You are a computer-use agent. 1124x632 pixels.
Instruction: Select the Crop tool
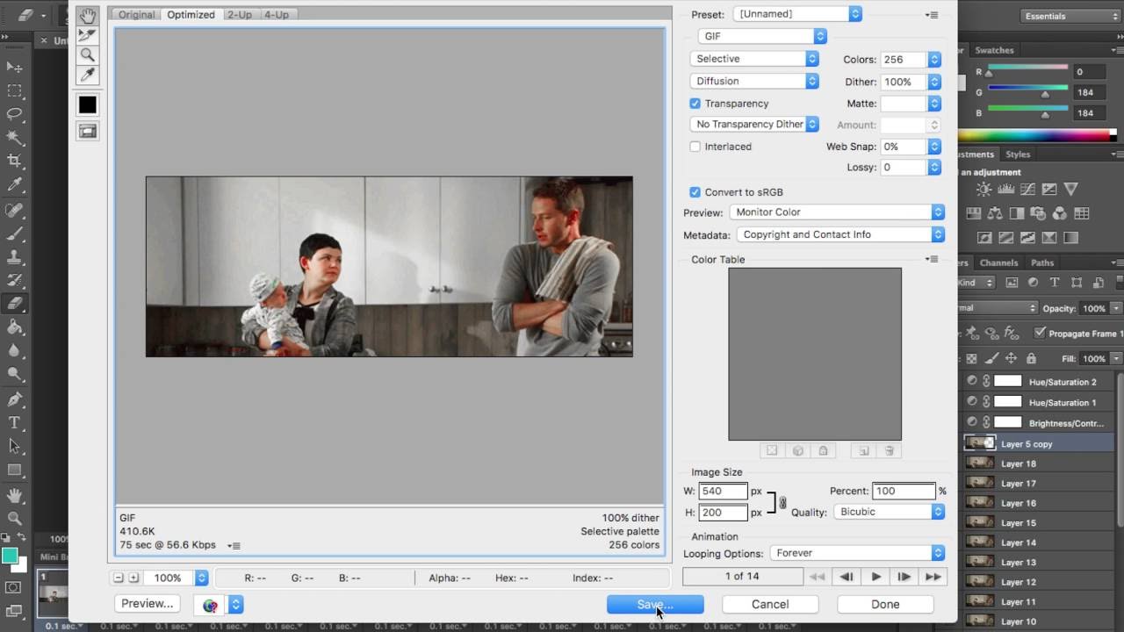[14, 162]
